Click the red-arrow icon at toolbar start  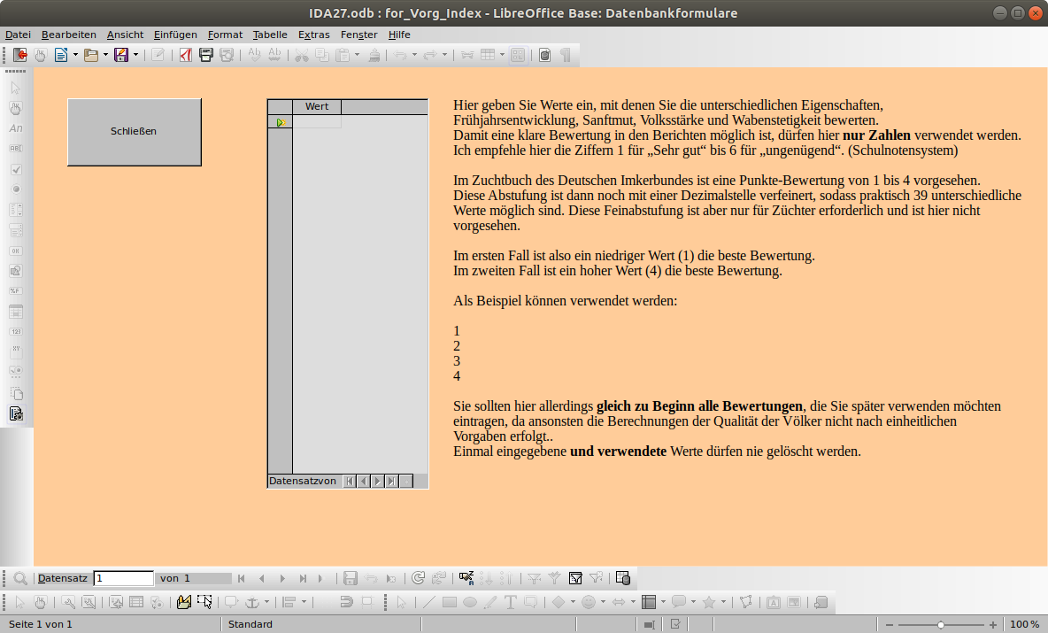(x=20, y=55)
